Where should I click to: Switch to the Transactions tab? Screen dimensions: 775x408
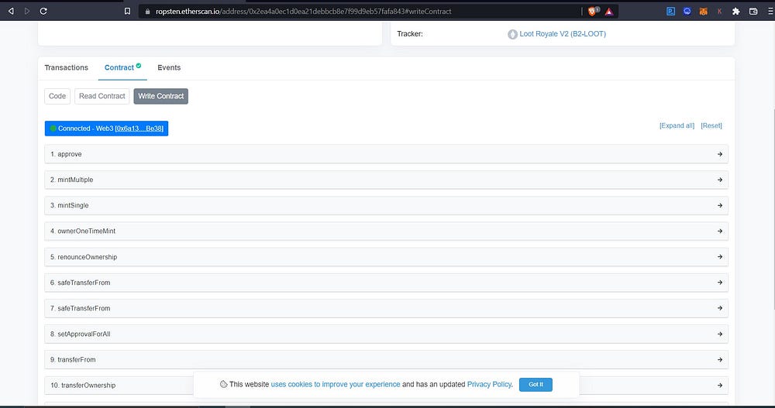click(66, 67)
